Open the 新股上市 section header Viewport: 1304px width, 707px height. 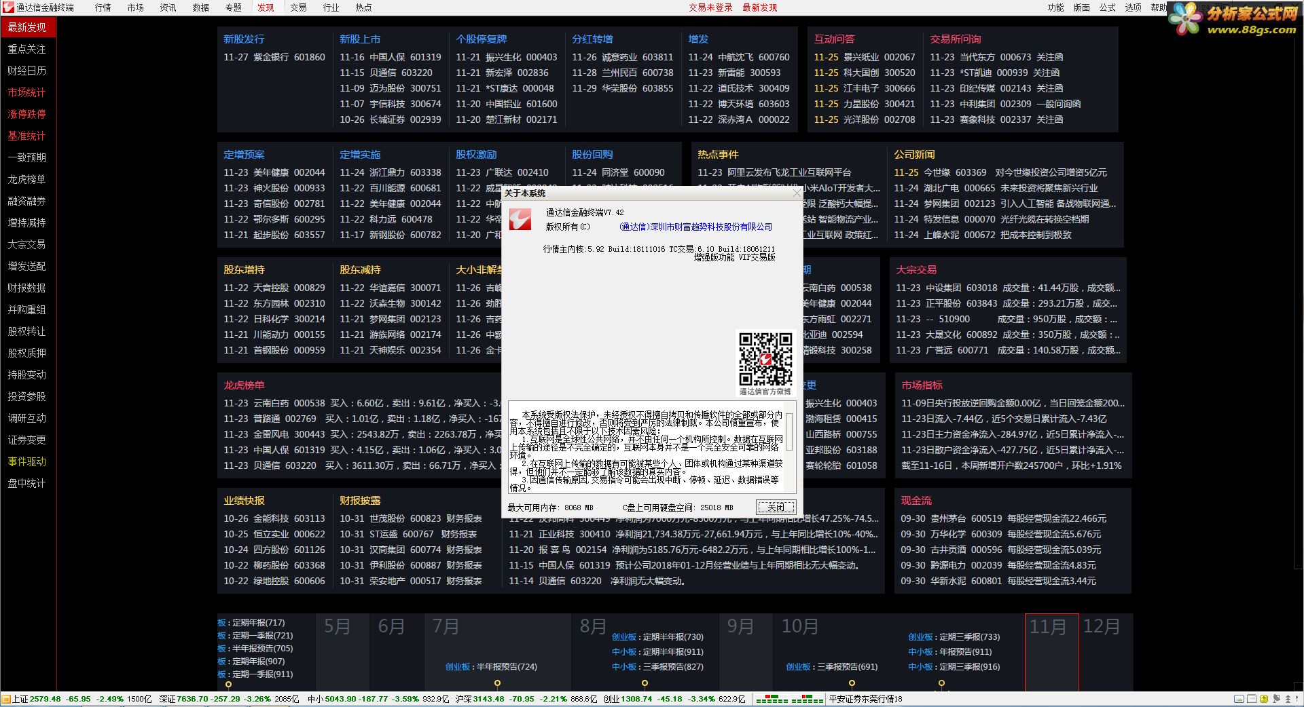click(360, 39)
